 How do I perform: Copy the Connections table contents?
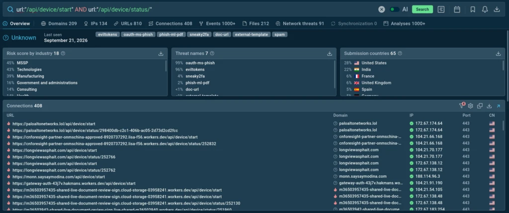pyautogui.click(x=480, y=106)
